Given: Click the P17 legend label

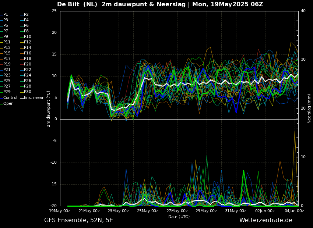Looking at the screenshot, I should [x=7, y=58].
